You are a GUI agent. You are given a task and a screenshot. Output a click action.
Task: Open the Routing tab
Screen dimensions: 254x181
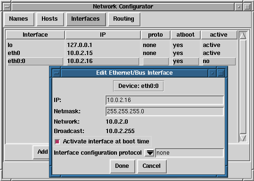coord(124,19)
